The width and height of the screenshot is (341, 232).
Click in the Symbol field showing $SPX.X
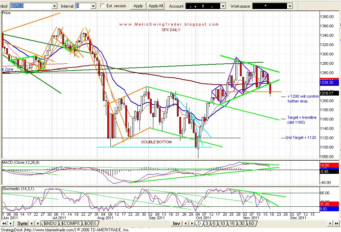(x=31, y=6)
